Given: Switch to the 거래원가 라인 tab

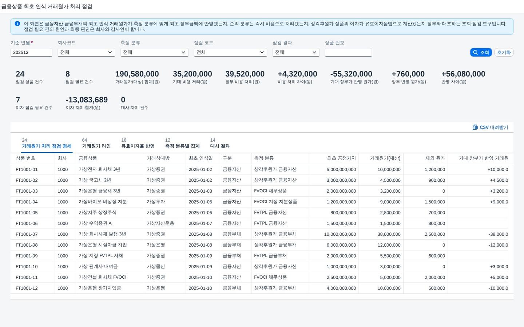Looking at the screenshot, I should pyautogui.click(x=96, y=144).
